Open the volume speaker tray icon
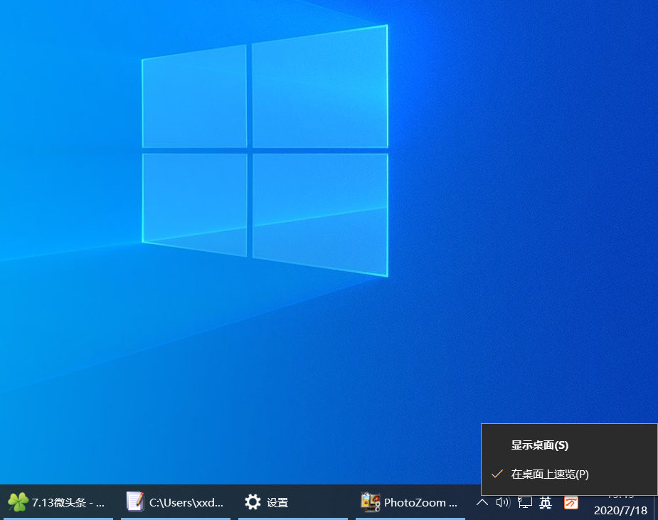Image resolution: width=658 pixels, height=520 pixels. [x=502, y=502]
